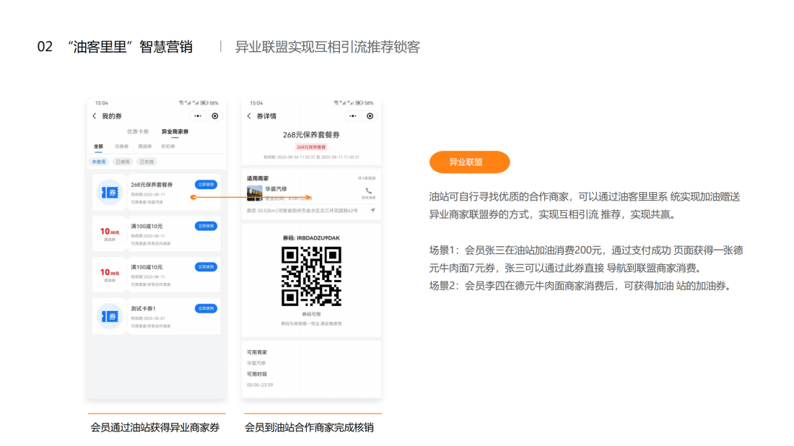Select the 已失效 status filter
This screenshot has width=794, height=446.
click(x=147, y=162)
